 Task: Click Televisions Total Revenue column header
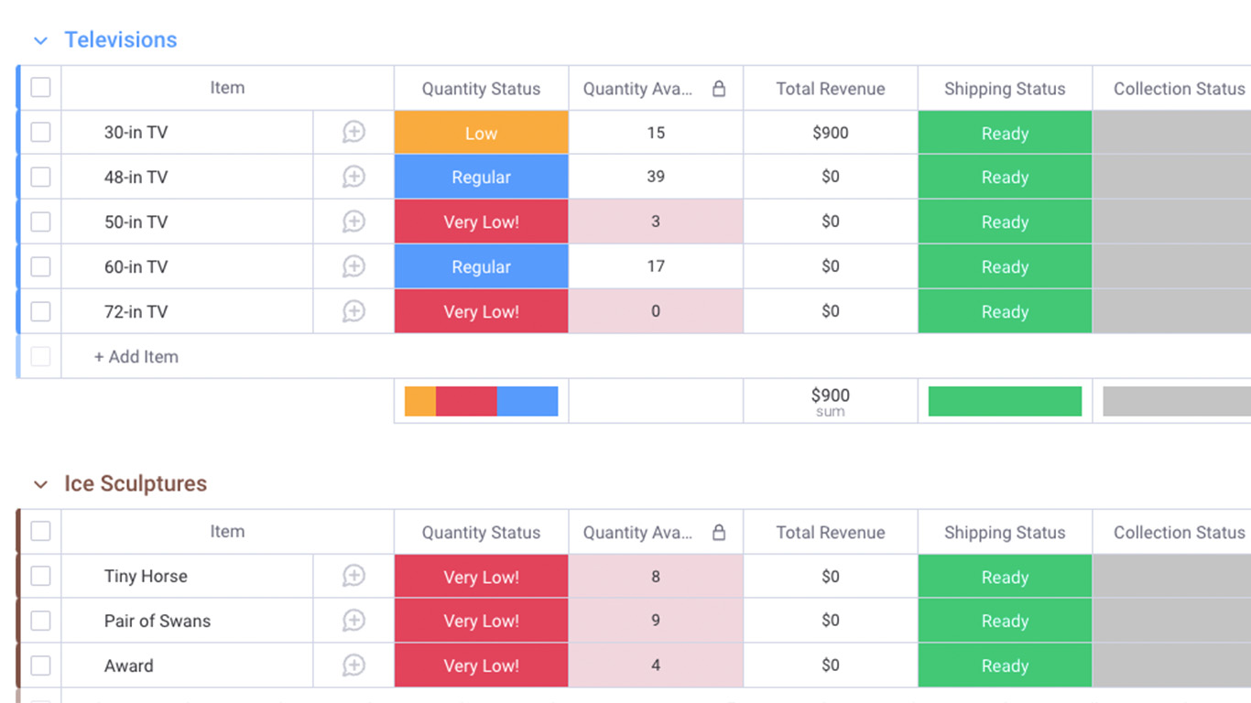[831, 89]
